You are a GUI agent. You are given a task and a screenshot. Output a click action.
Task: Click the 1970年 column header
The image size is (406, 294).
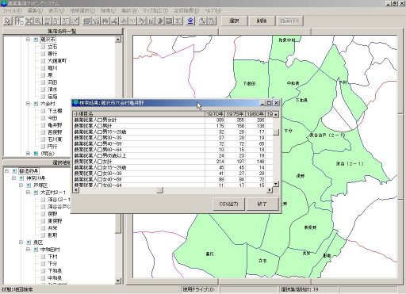click(215, 114)
